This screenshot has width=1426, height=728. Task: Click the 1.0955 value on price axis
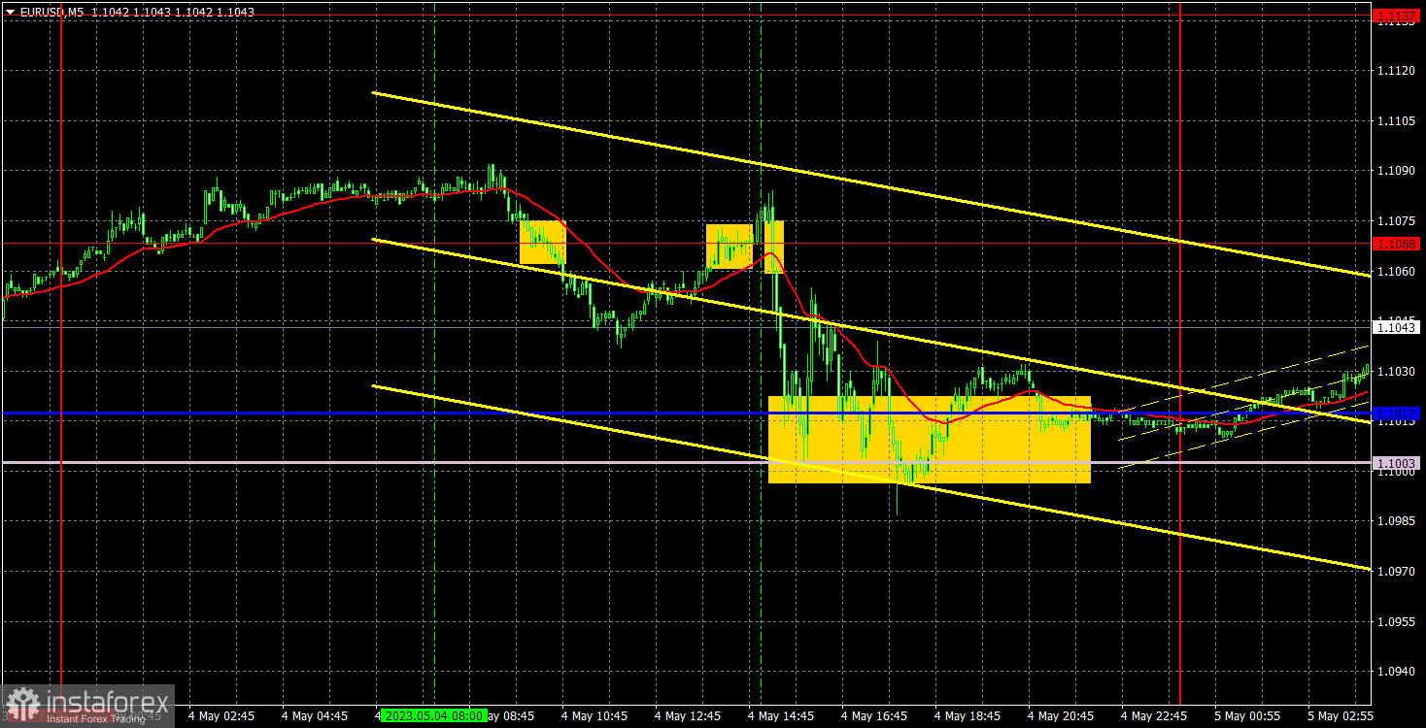click(1395, 622)
